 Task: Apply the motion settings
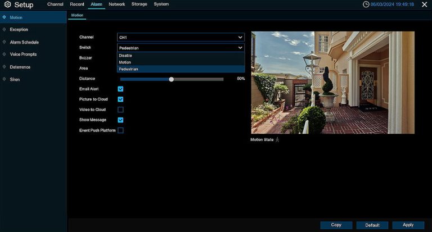pos(408,225)
